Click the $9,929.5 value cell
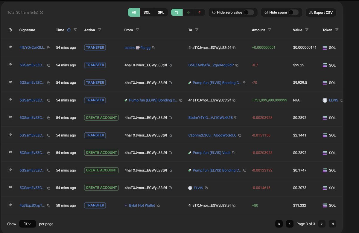359x233 pixels. [x=300, y=83]
